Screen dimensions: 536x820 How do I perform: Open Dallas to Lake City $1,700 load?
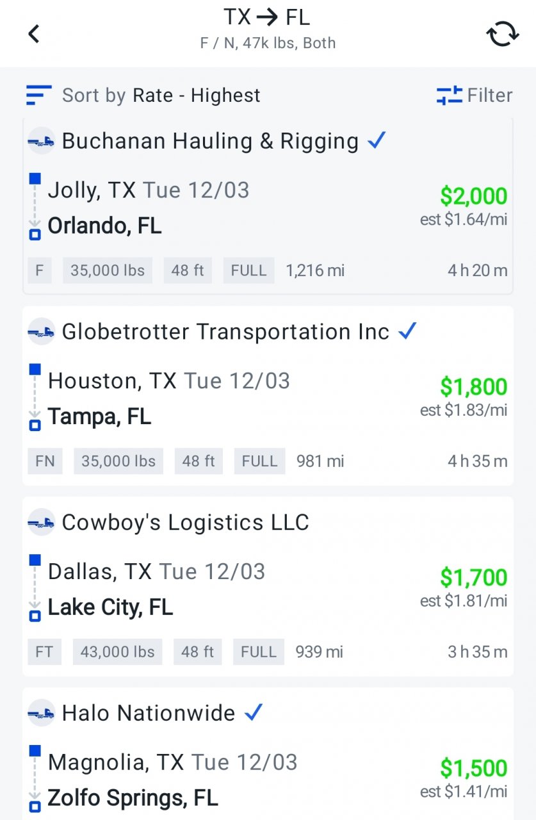pyautogui.click(x=268, y=586)
